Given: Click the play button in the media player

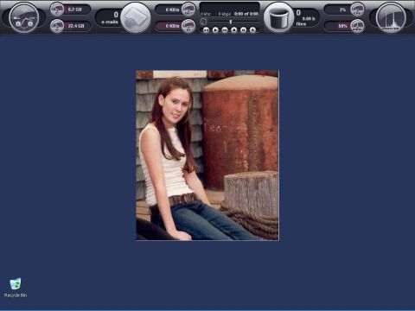Looking at the screenshot, I should [x=215, y=29].
